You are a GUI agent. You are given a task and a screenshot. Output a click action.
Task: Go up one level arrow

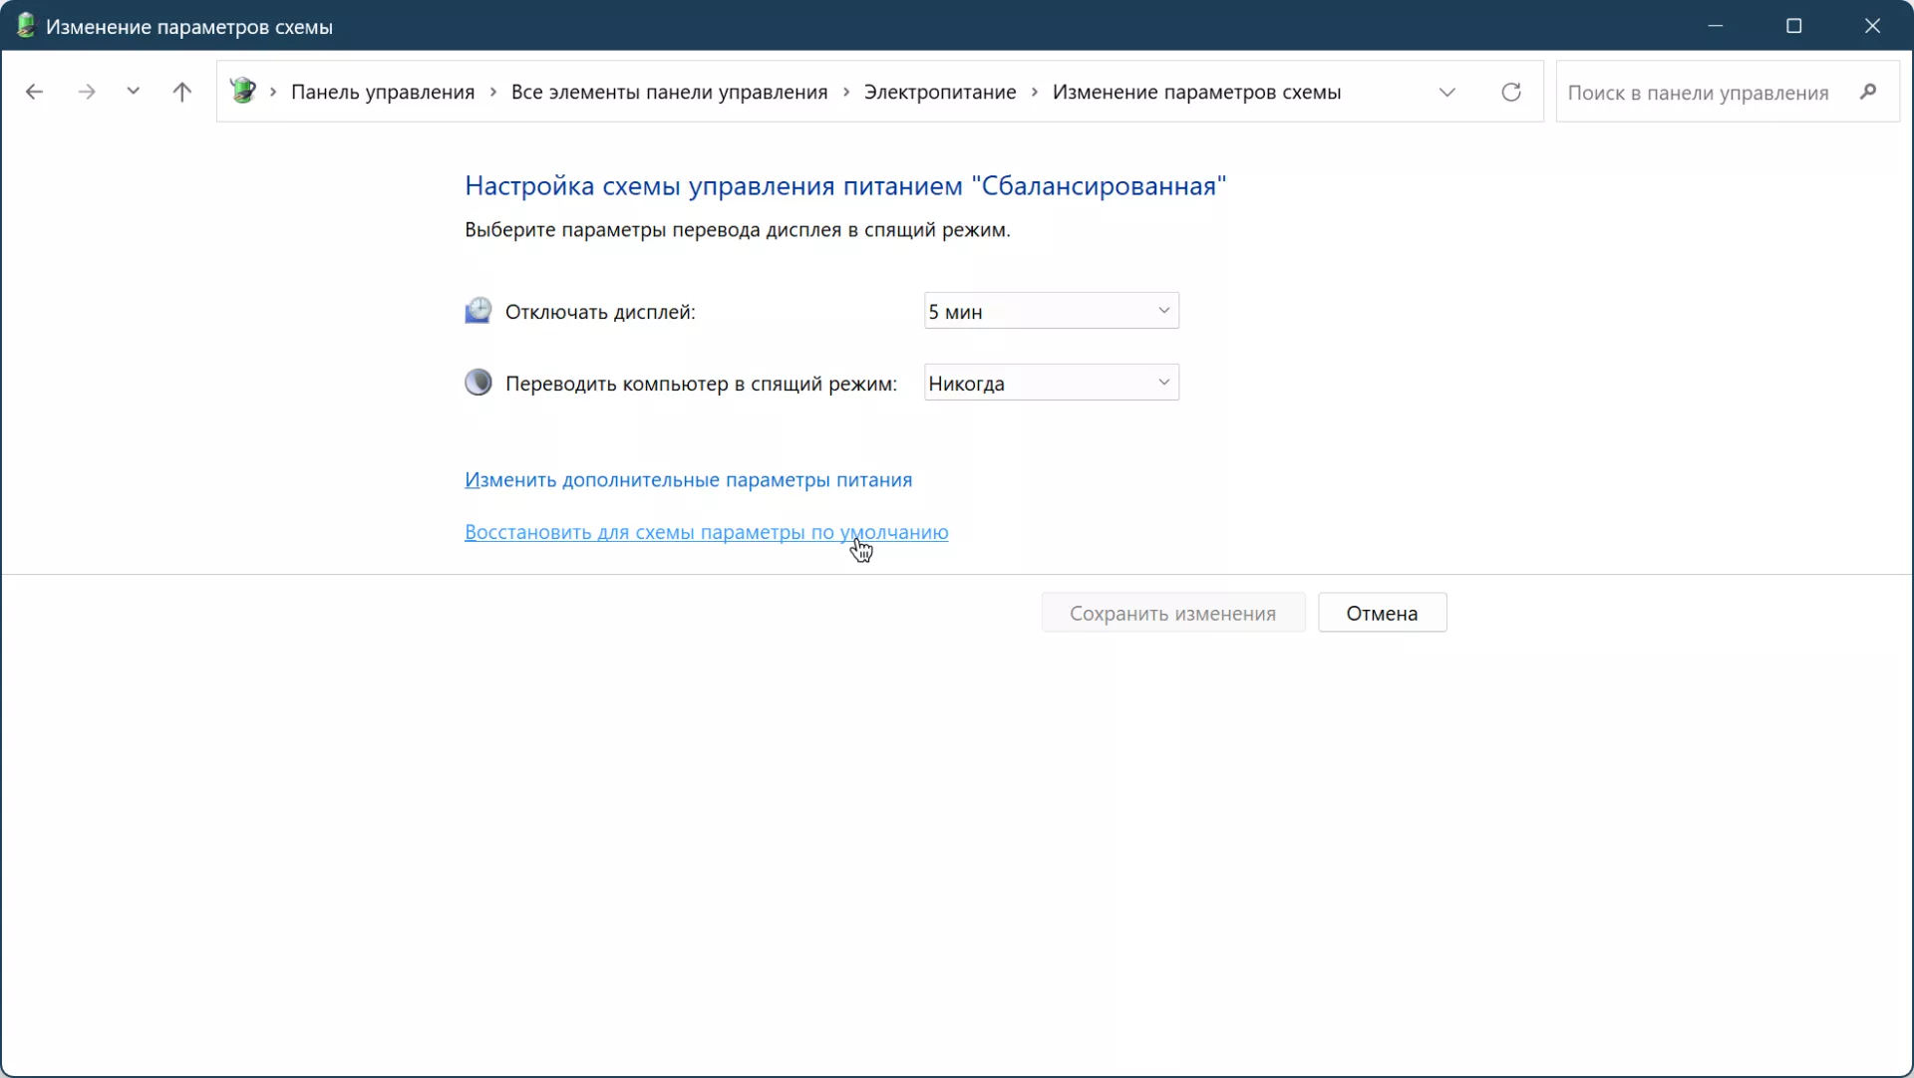[181, 92]
